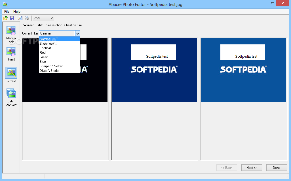Click the print preview icon
291x181 pixels.
tap(20, 18)
